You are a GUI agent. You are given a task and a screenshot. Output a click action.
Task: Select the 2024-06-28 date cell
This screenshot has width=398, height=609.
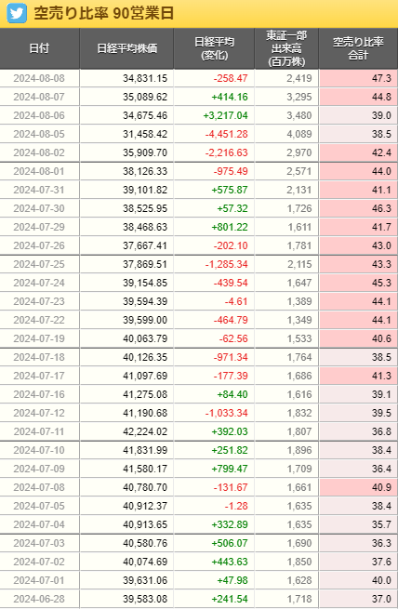tap(39, 600)
